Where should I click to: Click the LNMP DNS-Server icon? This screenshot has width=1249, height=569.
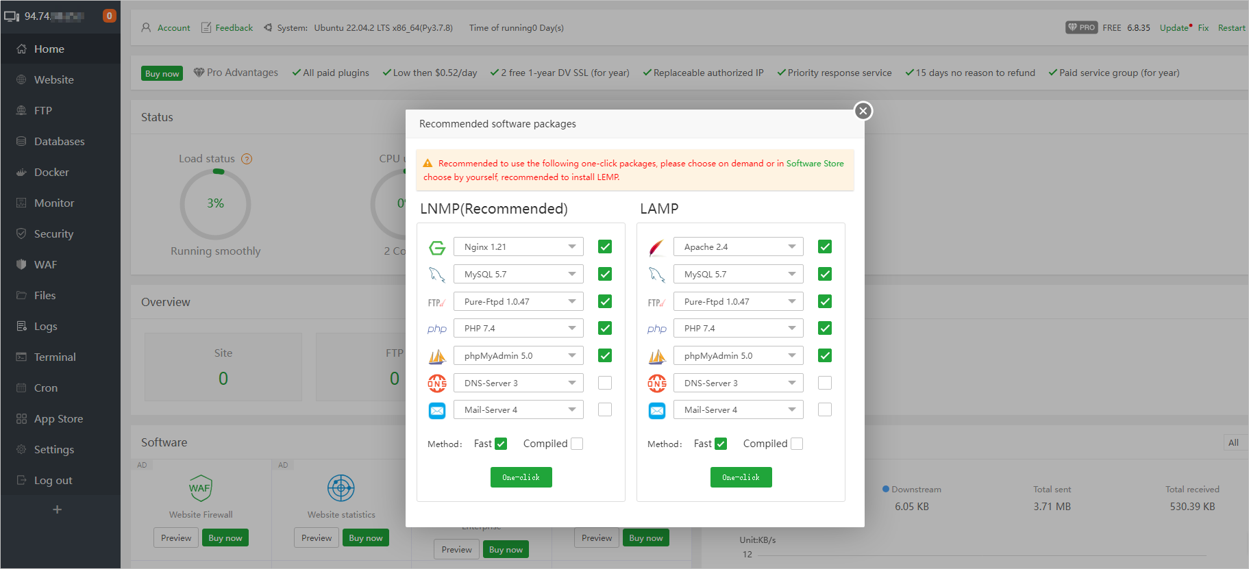coord(437,383)
